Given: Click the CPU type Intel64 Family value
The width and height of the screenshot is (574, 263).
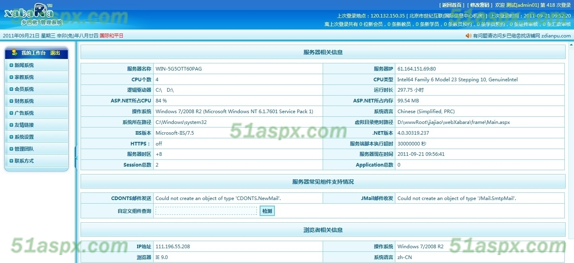Looking at the screenshot, I should point(458,80).
